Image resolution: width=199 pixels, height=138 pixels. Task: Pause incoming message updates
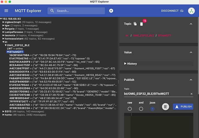point(111,11)
